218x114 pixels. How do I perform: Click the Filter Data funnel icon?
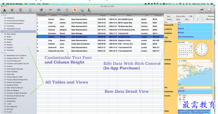(12, 10)
